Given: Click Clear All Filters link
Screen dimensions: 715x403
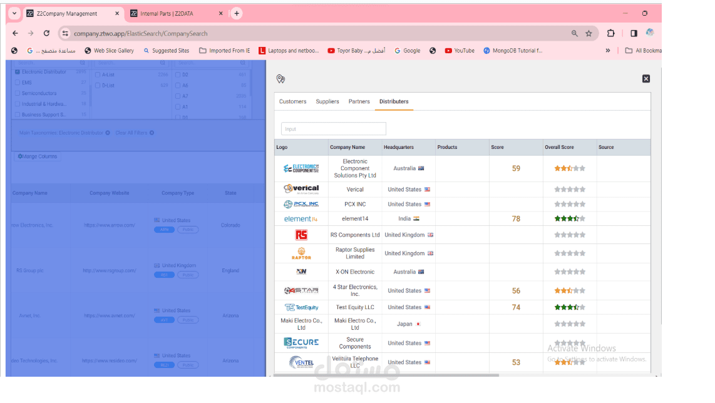Looking at the screenshot, I should [x=131, y=133].
